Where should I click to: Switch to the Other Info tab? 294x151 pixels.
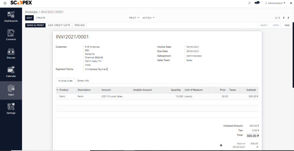83,81
